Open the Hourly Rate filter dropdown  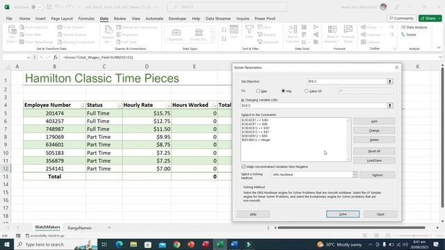168,106
